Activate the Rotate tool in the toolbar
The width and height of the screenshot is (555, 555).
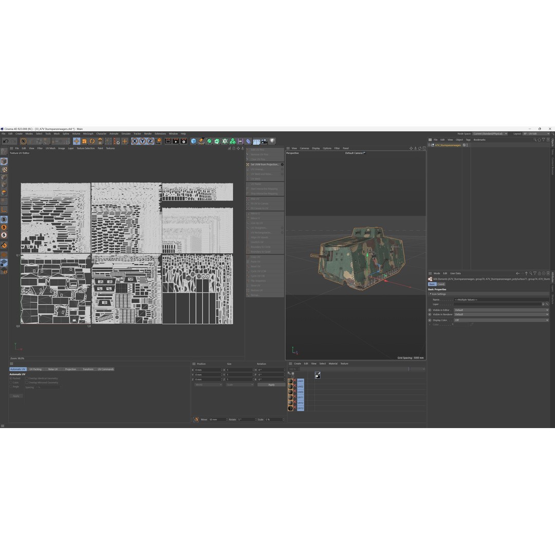tap(92, 141)
